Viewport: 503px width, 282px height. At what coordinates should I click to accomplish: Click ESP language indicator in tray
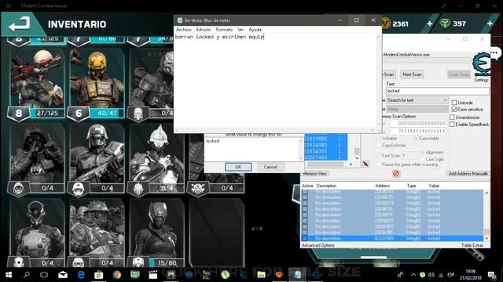coord(450,275)
